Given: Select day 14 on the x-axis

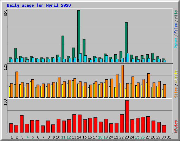Looking at the screenshot, I should pyautogui.click(x=79, y=137).
